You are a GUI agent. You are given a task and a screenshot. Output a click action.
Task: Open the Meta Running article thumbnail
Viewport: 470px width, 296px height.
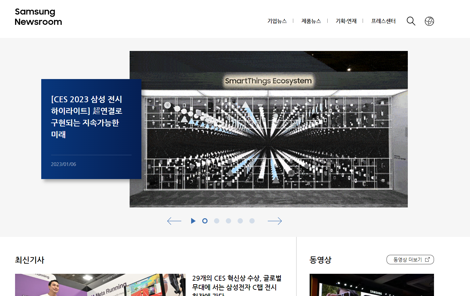100,285
